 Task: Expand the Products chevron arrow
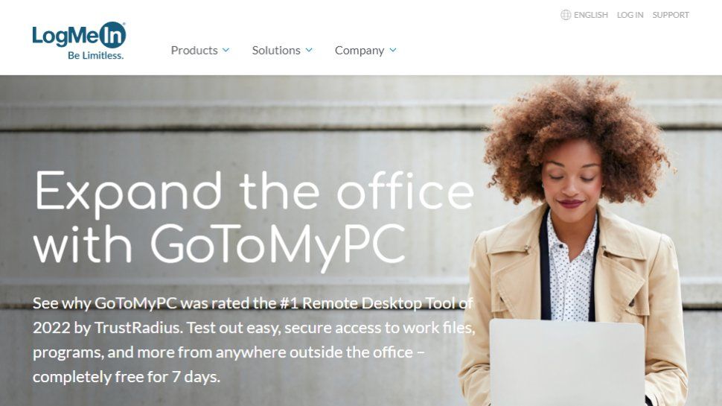(226, 50)
